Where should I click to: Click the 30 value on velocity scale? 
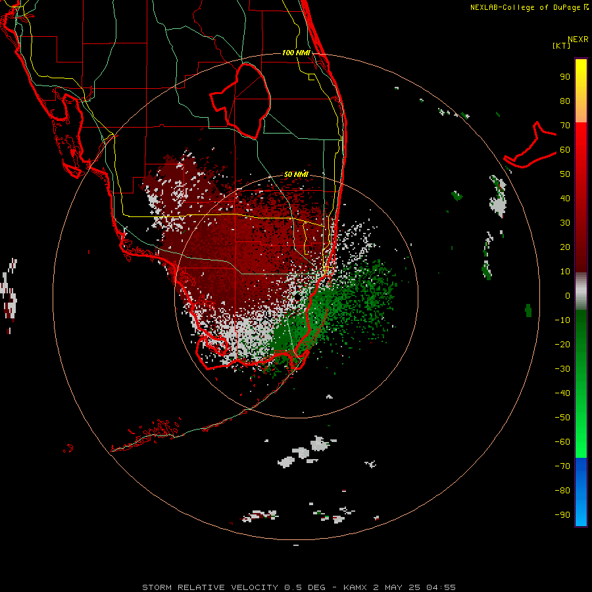point(565,223)
